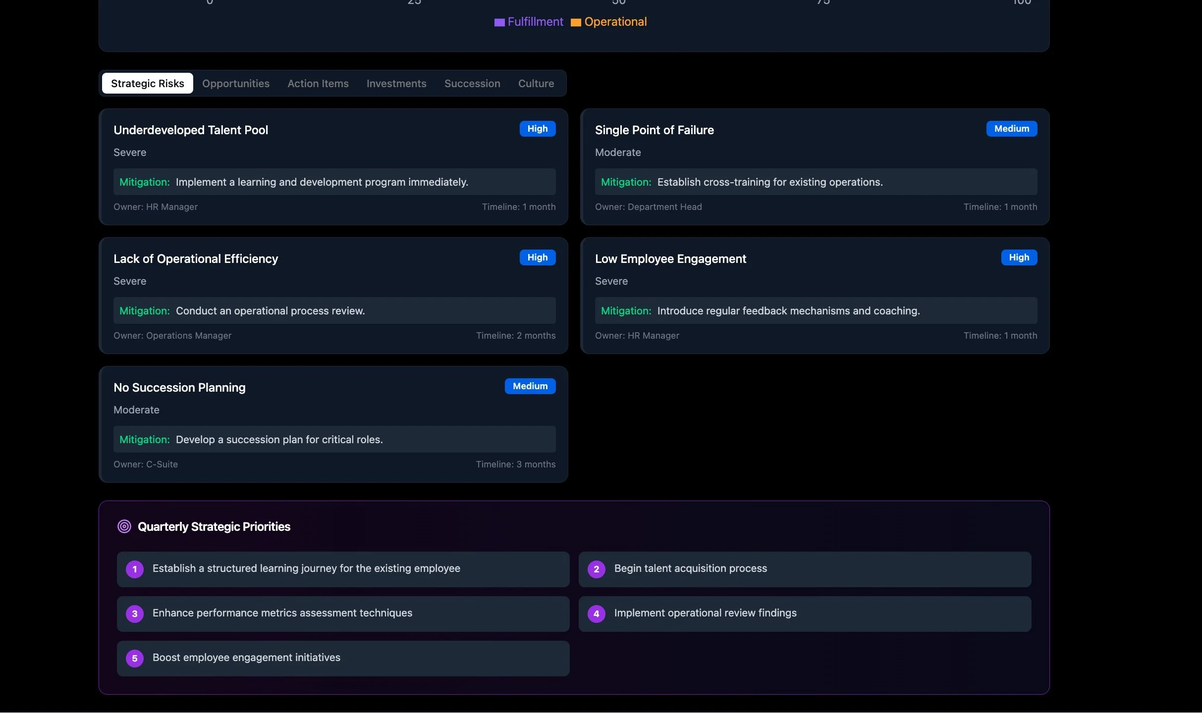Go to the Succession tab
The height and width of the screenshot is (714, 1202).
point(472,84)
